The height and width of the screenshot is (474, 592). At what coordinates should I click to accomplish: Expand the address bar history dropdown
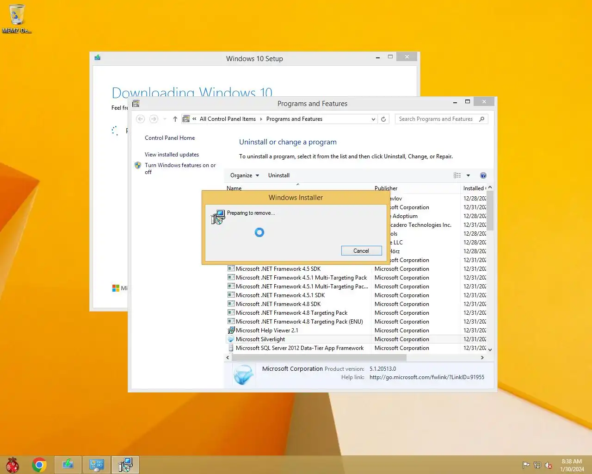pos(373,119)
